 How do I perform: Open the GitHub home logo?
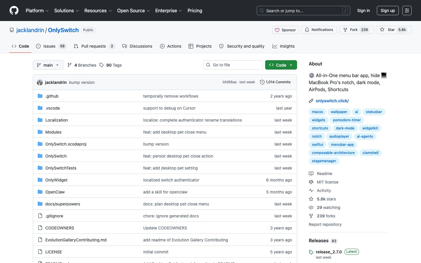[x=14, y=11]
